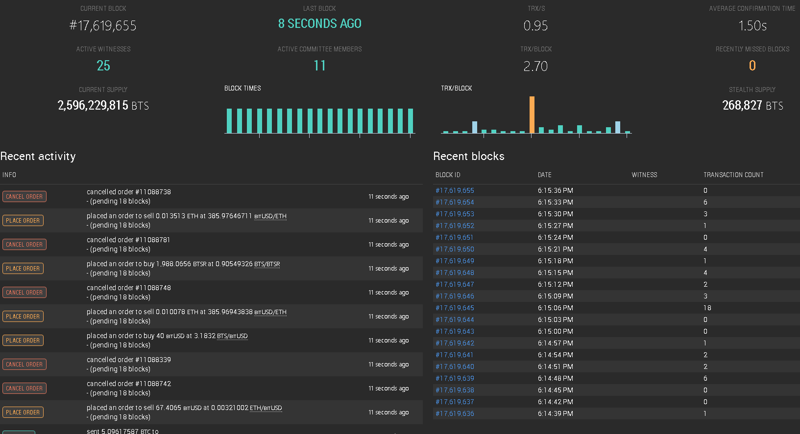
Task: Click the Place Order tag for the 0.013513 ETH sell order
Action: click(23, 221)
